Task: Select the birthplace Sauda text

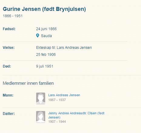Action: click(x=46, y=36)
